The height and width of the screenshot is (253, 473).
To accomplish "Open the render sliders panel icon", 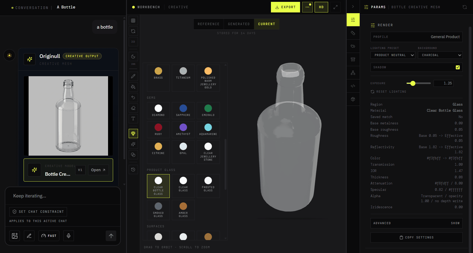I will click(353, 20).
